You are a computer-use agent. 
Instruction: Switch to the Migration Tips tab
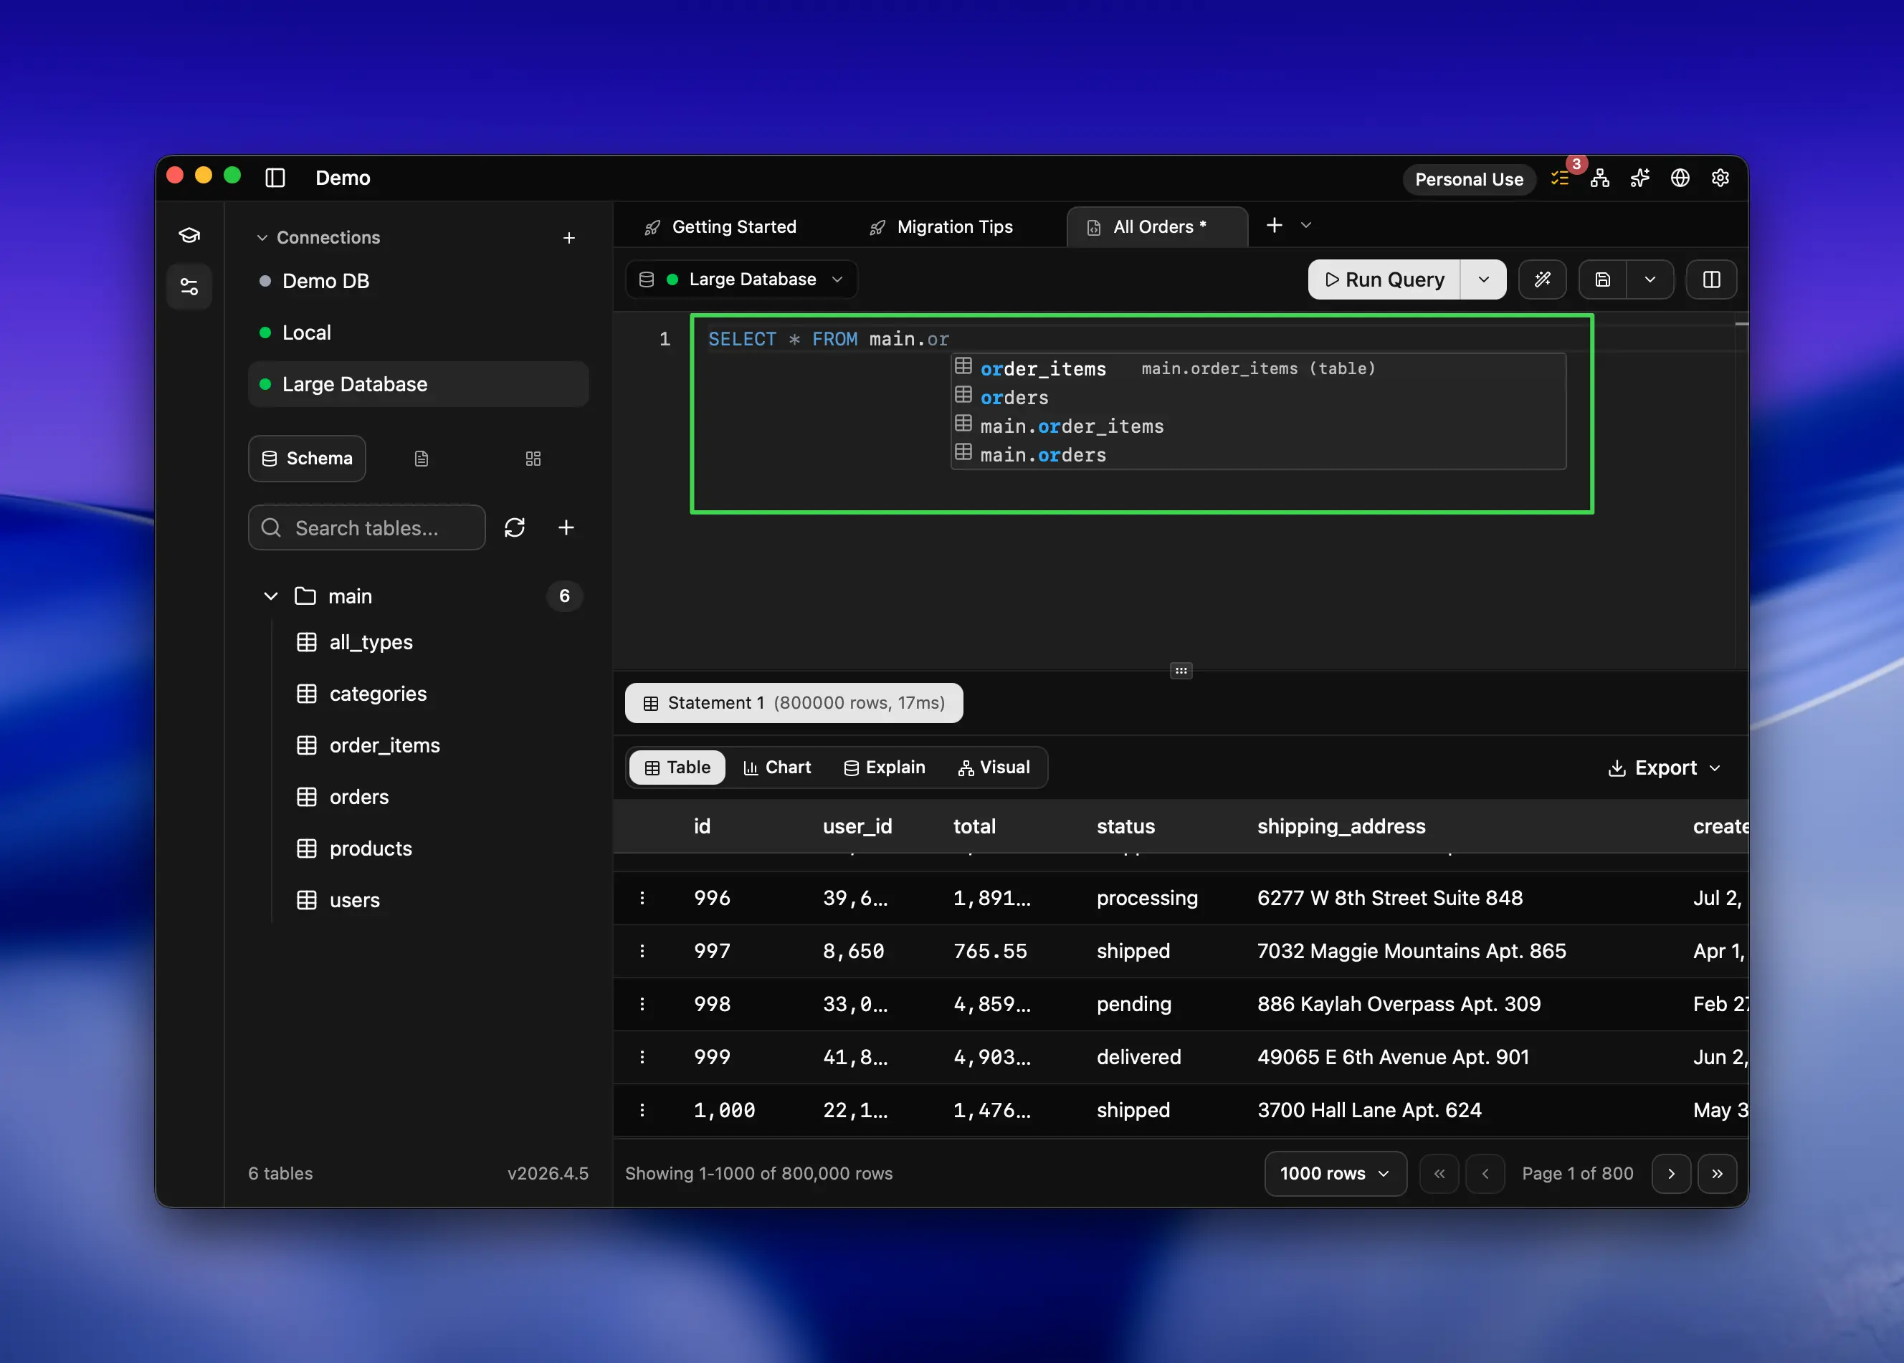[x=955, y=226]
